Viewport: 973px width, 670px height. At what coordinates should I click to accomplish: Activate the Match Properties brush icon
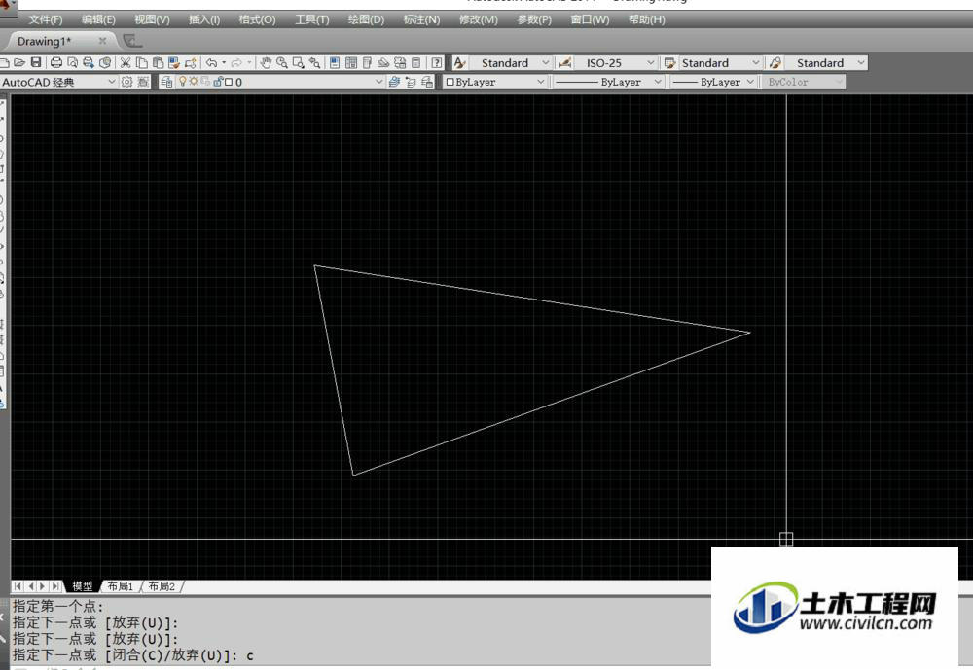[x=174, y=62]
